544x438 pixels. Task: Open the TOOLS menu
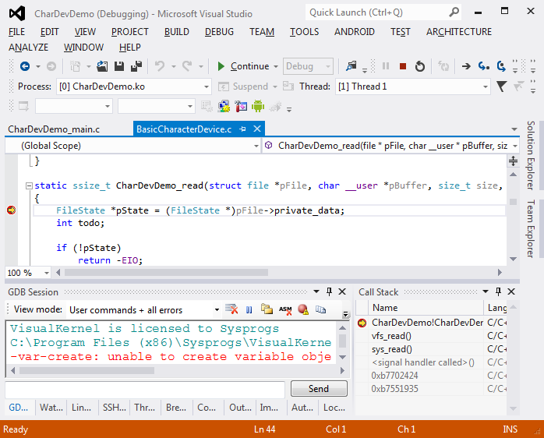(x=304, y=32)
